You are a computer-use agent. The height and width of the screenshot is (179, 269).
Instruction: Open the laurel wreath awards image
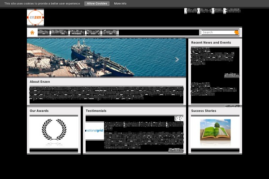(x=54, y=129)
